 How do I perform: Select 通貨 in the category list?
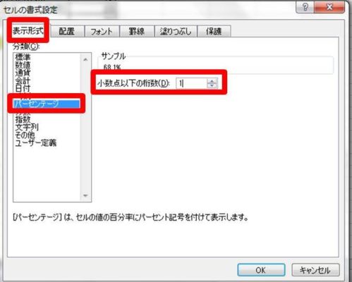click(x=23, y=73)
